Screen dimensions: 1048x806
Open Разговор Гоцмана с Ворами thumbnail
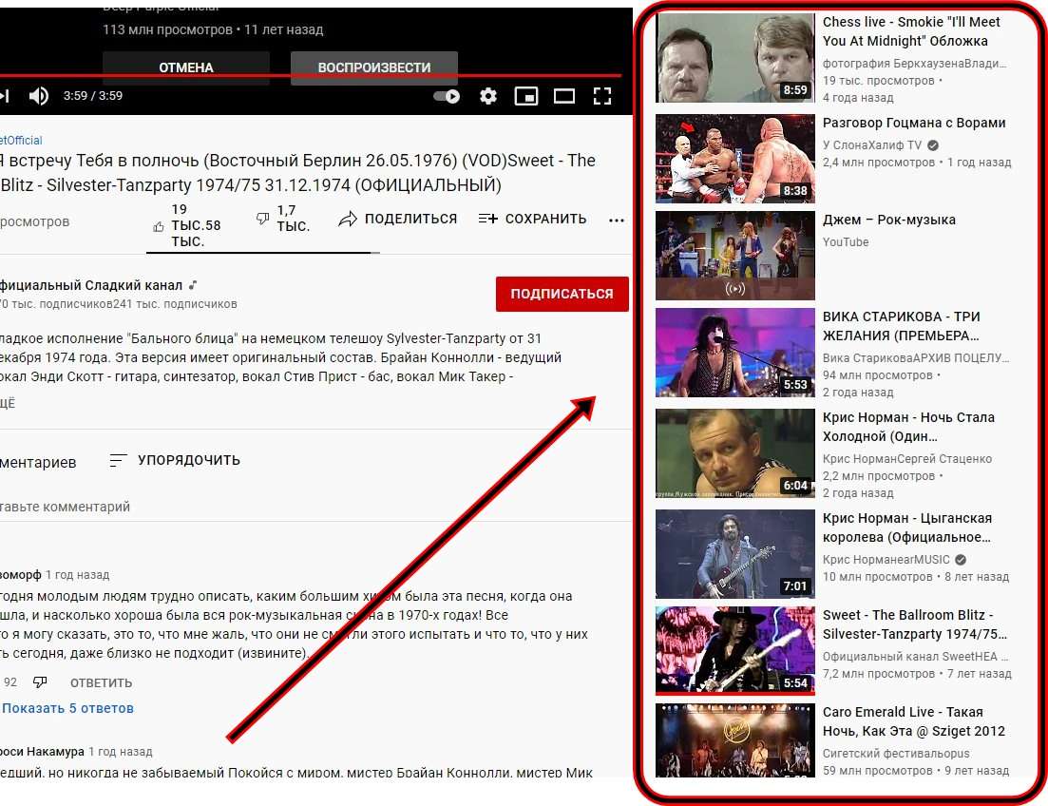pos(735,159)
